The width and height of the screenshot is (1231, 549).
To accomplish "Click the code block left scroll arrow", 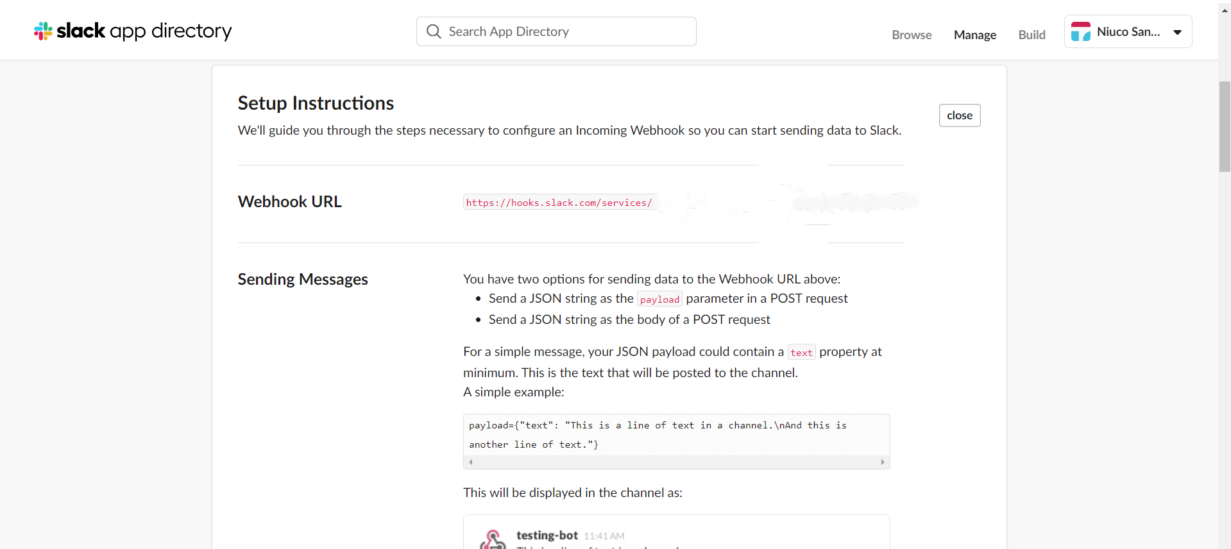I will tap(471, 462).
